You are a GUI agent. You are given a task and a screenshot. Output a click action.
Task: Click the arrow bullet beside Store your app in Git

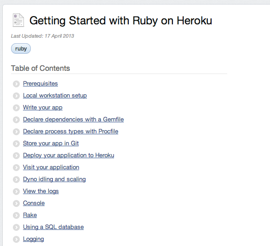click(x=17, y=143)
